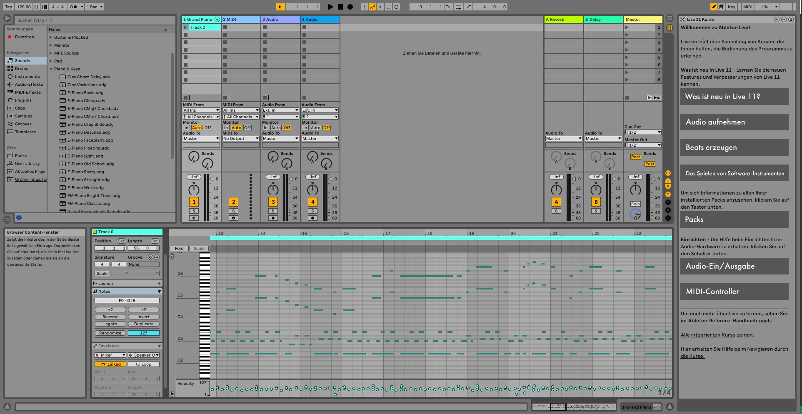Click Stop All Clips button on Master

(627, 97)
